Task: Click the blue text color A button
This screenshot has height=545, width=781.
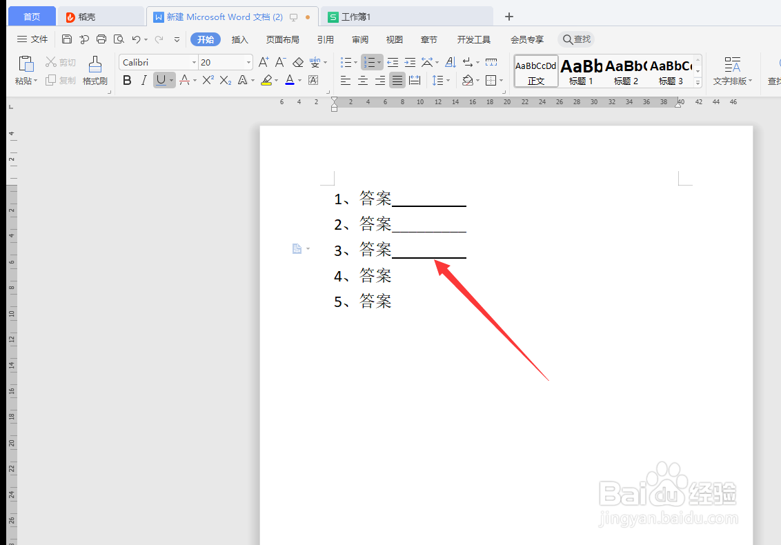Action: [289, 80]
